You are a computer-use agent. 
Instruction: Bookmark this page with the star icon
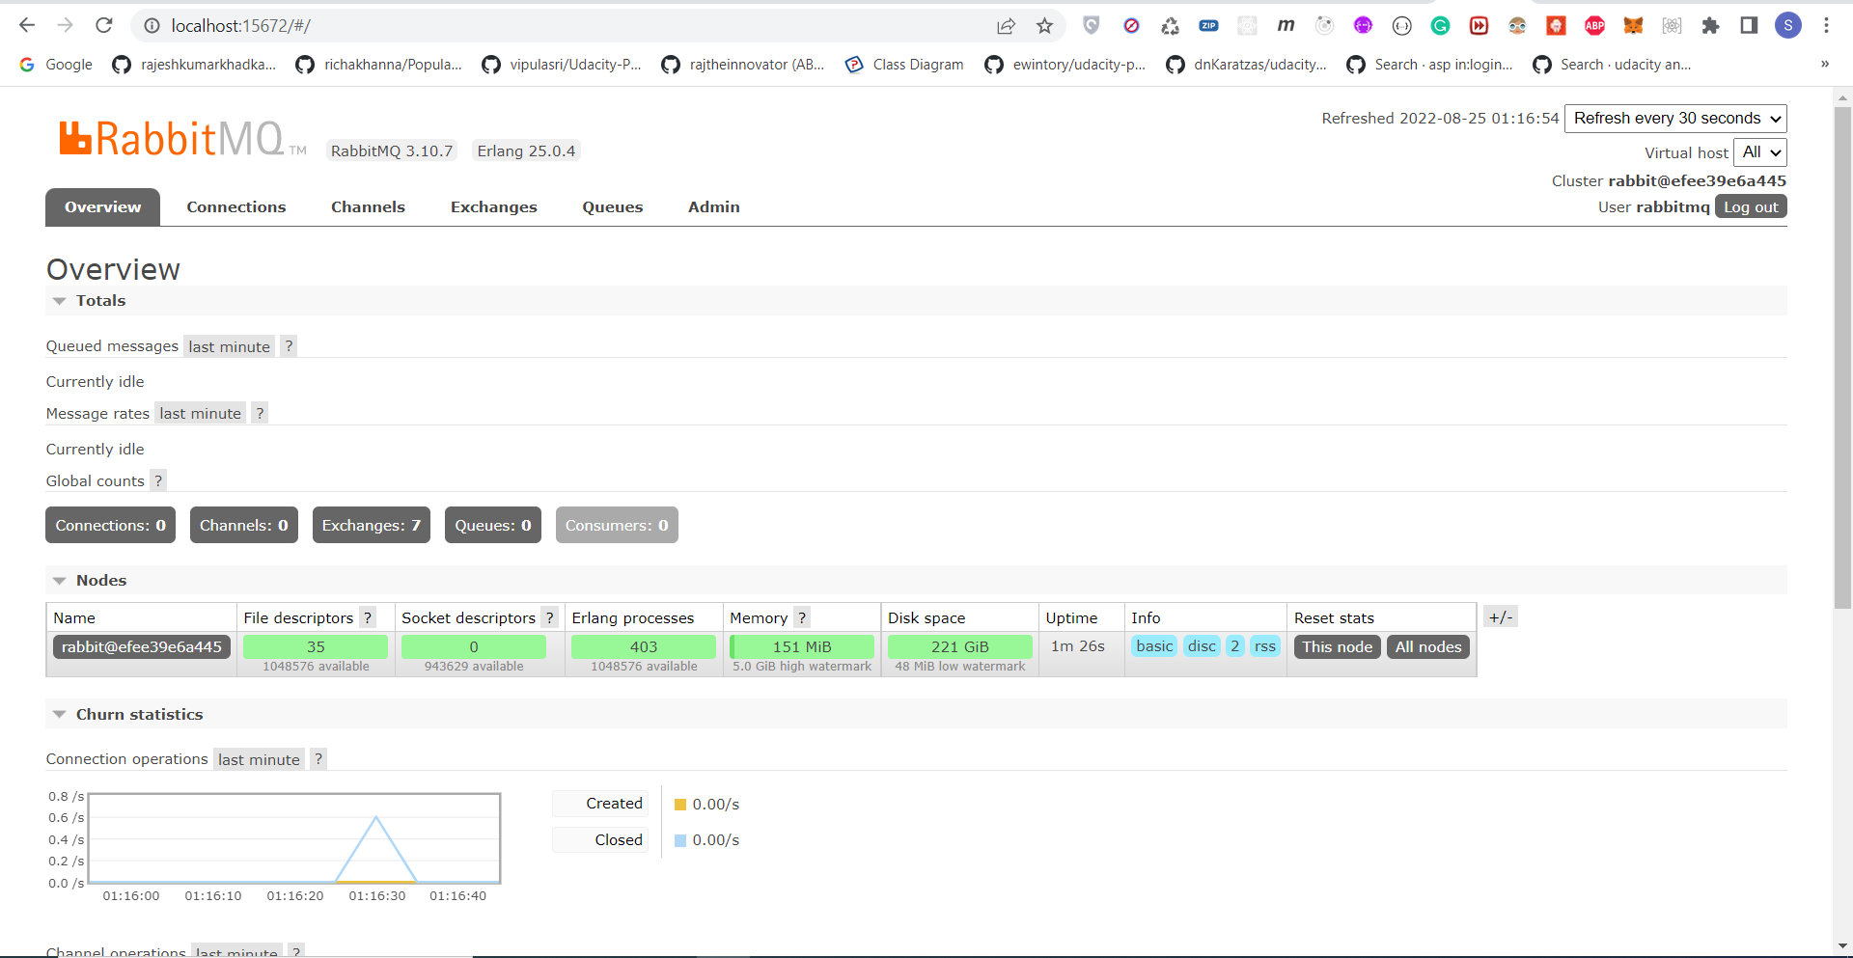tap(1044, 26)
